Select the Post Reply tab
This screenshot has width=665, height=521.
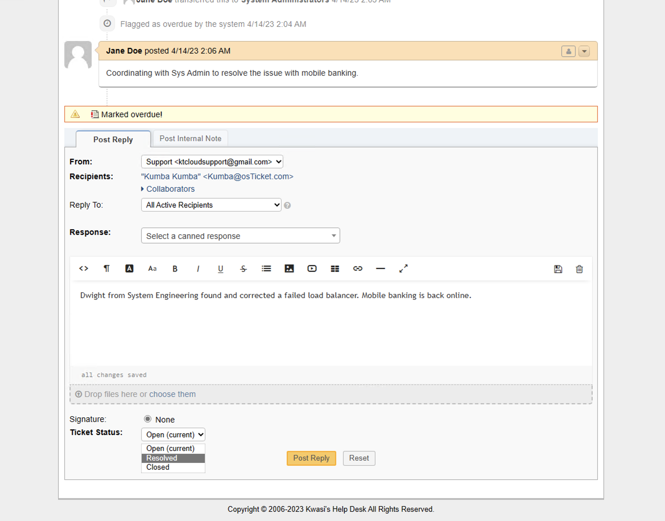[113, 139]
